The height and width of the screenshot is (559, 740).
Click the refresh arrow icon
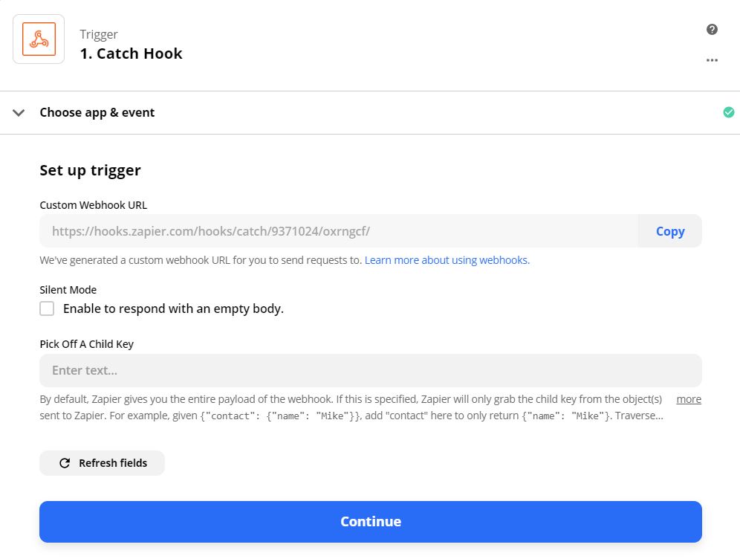(65, 463)
